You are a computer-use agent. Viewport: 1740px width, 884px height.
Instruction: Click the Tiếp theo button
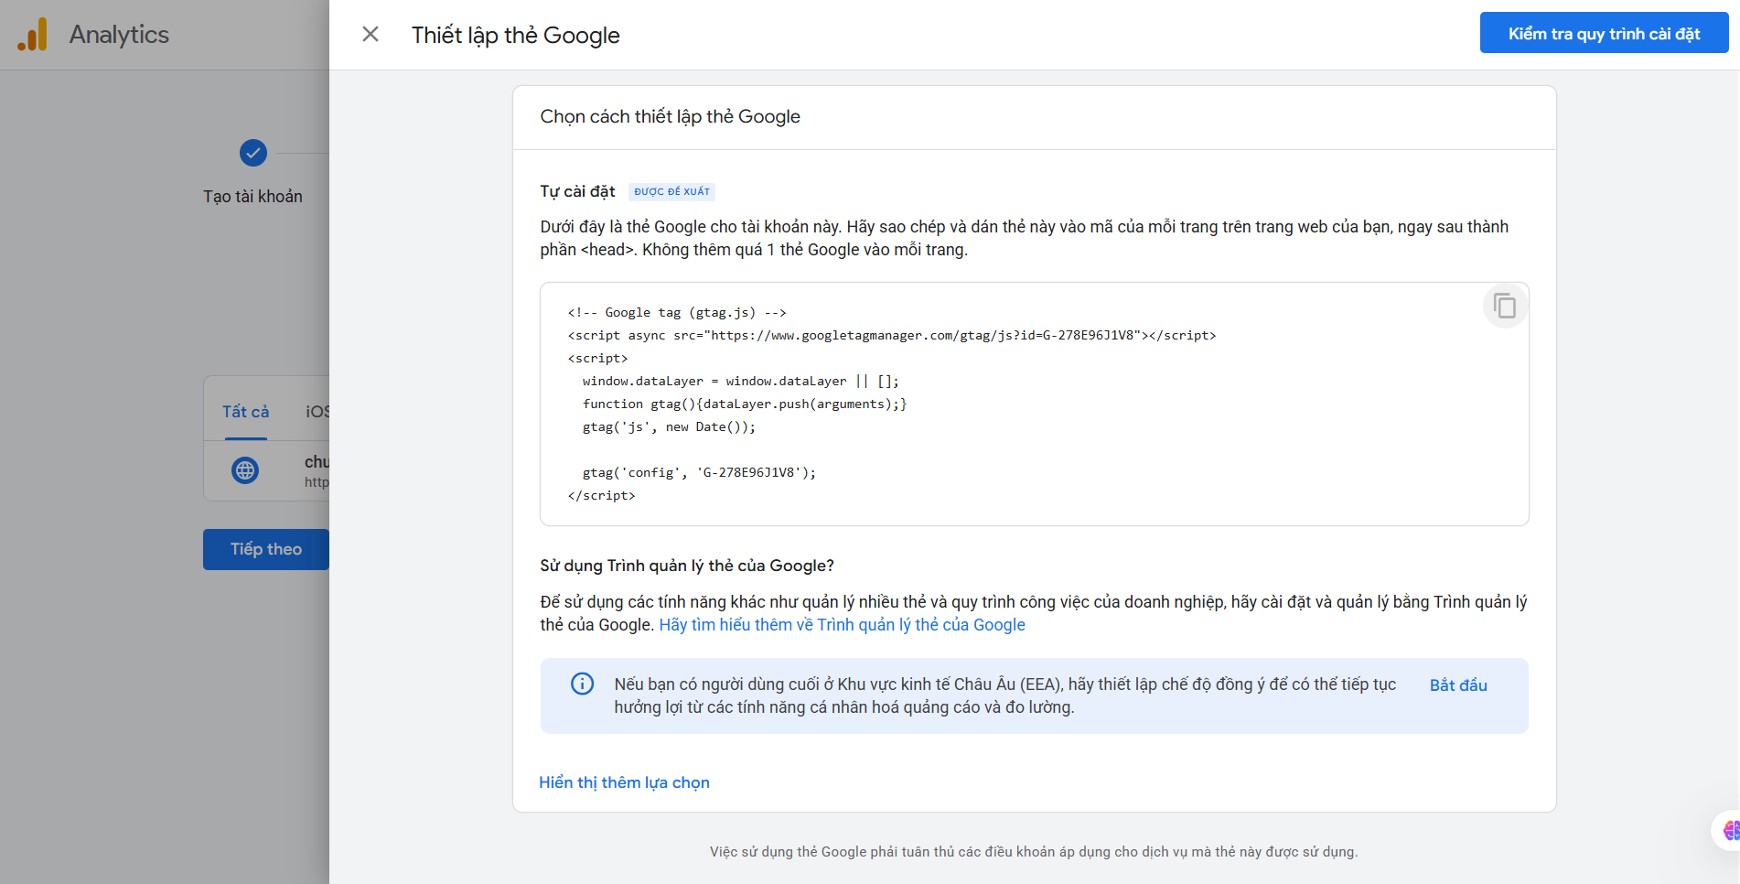click(x=266, y=549)
